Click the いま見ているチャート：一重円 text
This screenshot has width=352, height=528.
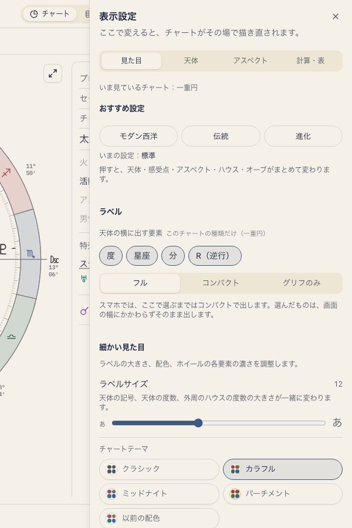coord(148,87)
